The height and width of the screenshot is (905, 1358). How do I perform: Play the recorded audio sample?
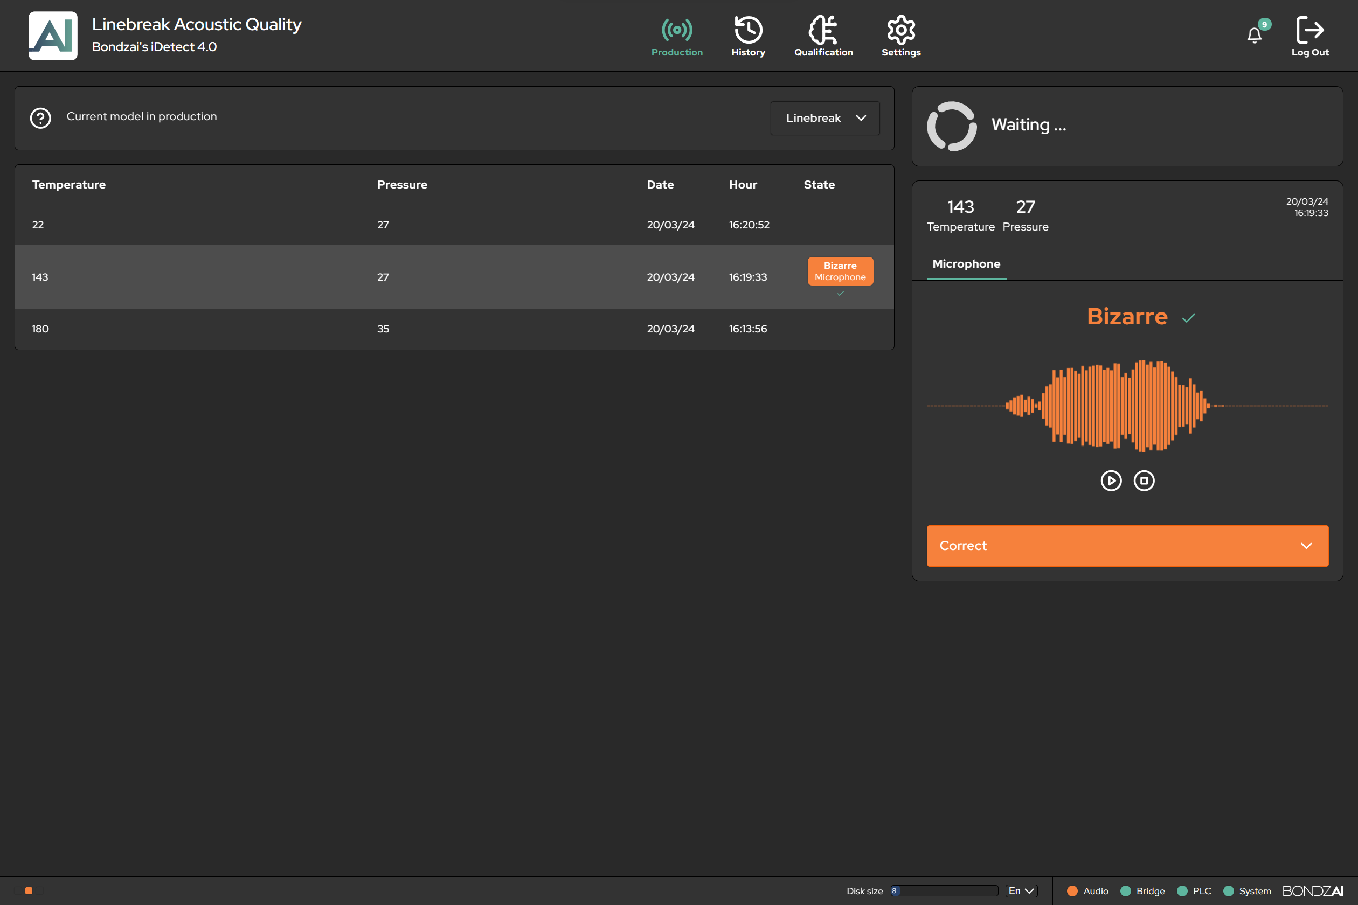pos(1110,480)
